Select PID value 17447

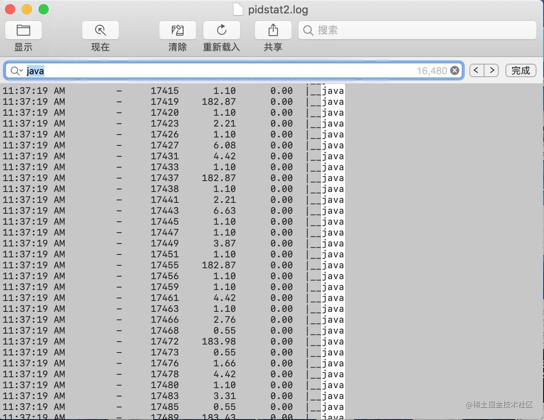(x=165, y=232)
